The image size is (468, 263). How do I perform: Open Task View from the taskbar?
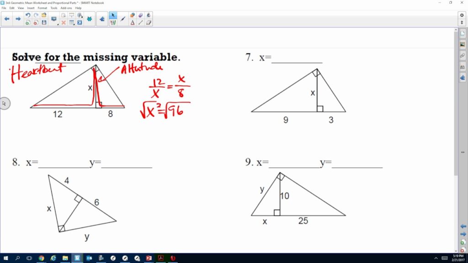(29, 258)
